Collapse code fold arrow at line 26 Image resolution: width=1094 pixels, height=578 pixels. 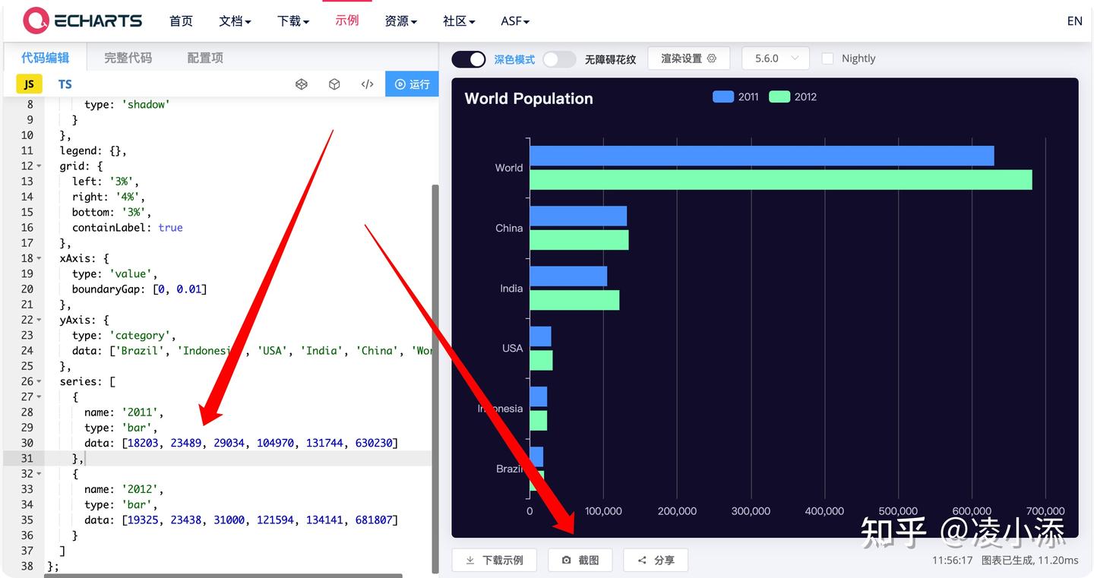tap(40, 381)
